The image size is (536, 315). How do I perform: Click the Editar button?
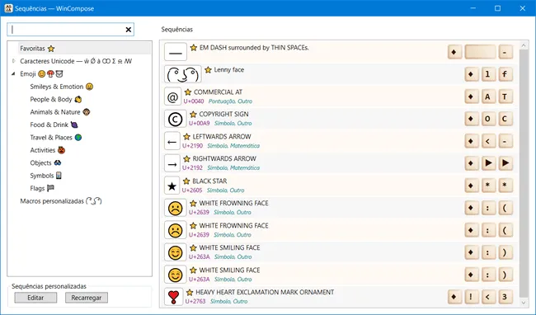point(35,298)
